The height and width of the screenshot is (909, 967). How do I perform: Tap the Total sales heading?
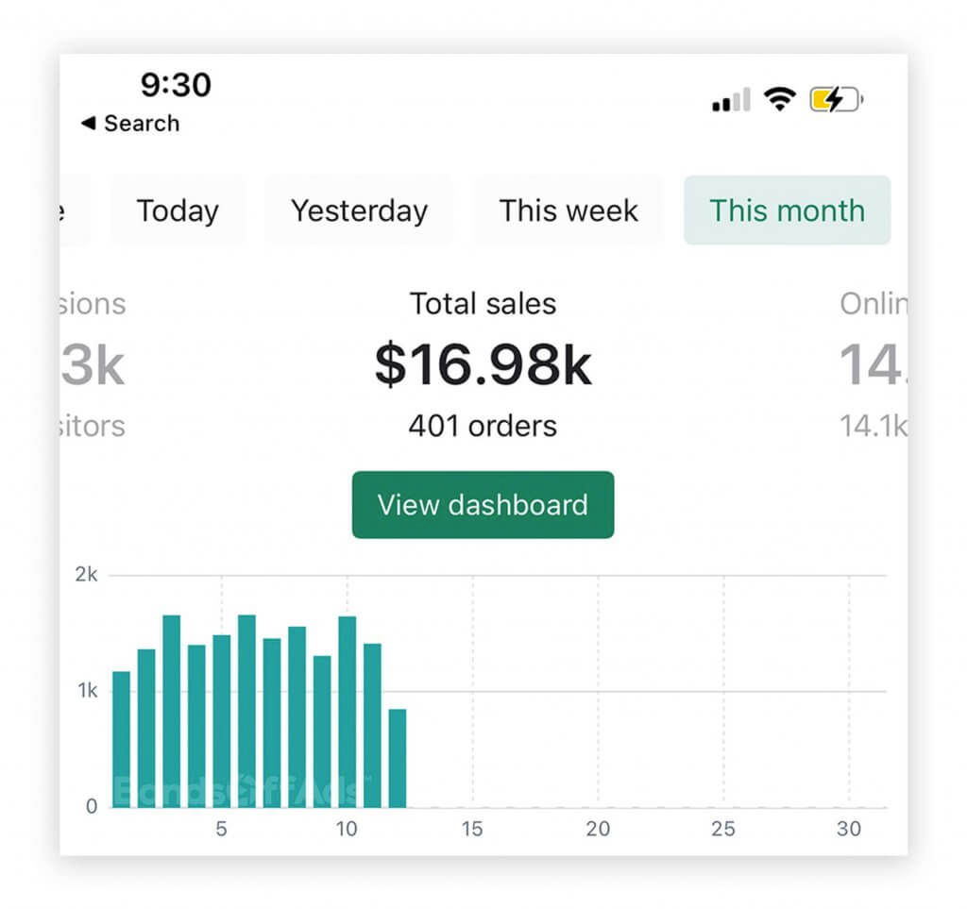click(483, 304)
